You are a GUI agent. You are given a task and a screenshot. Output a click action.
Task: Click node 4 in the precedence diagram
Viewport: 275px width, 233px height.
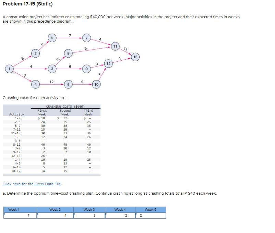[x=35, y=84]
